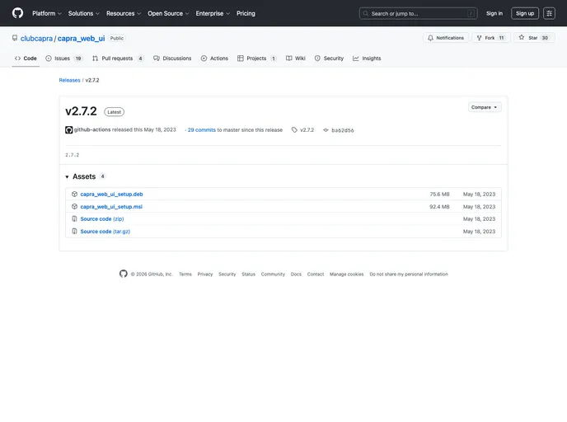Open the Actions tab
567x422 pixels.
tap(214, 59)
